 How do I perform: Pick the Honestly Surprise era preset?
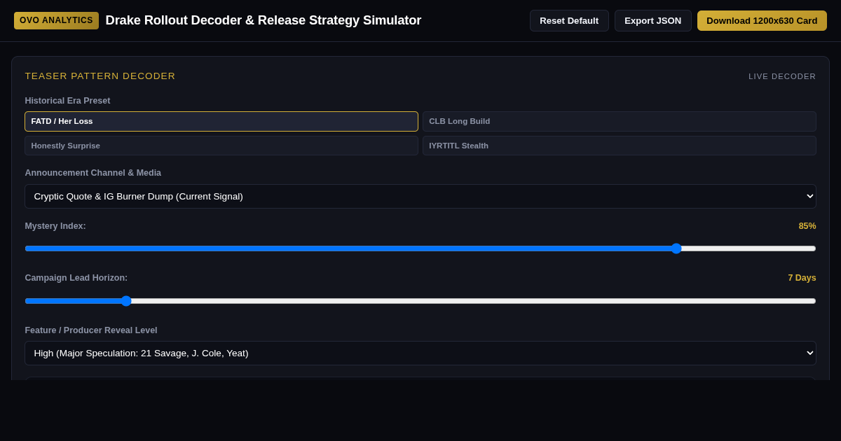pos(221,146)
